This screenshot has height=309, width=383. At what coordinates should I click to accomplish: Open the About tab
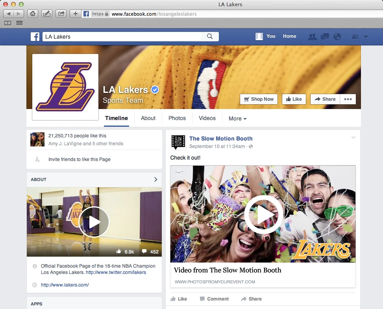(148, 118)
